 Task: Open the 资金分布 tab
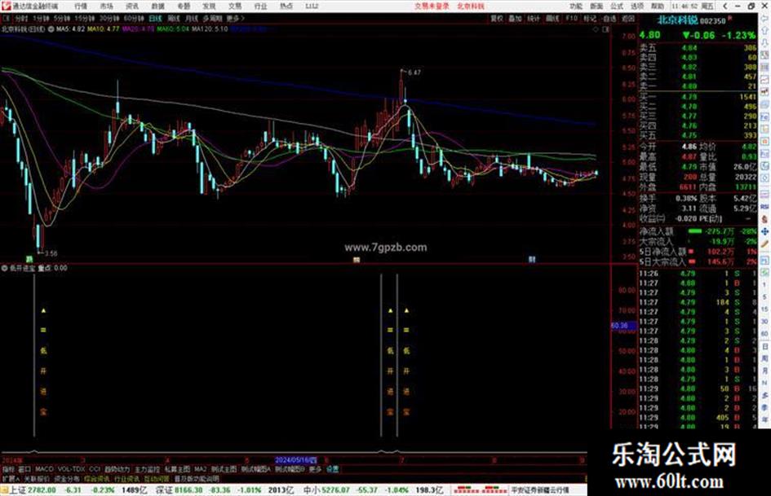click(67, 479)
